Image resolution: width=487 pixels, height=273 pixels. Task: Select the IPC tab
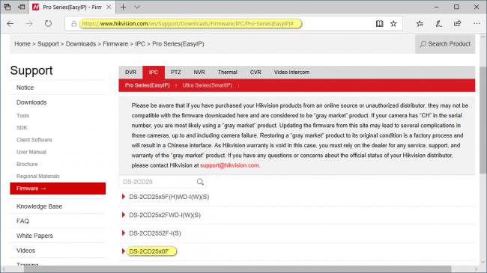pyautogui.click(x=154, y=73)
